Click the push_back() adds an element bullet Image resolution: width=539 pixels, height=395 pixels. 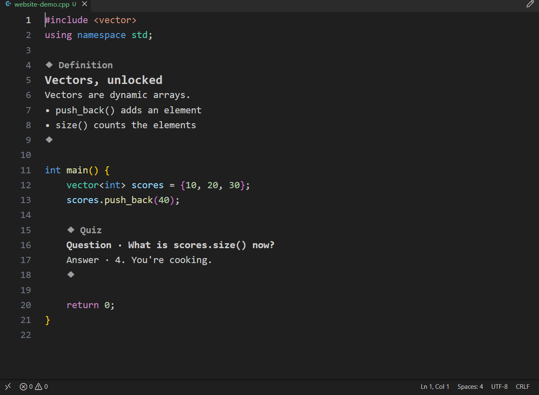pos(124,110)
